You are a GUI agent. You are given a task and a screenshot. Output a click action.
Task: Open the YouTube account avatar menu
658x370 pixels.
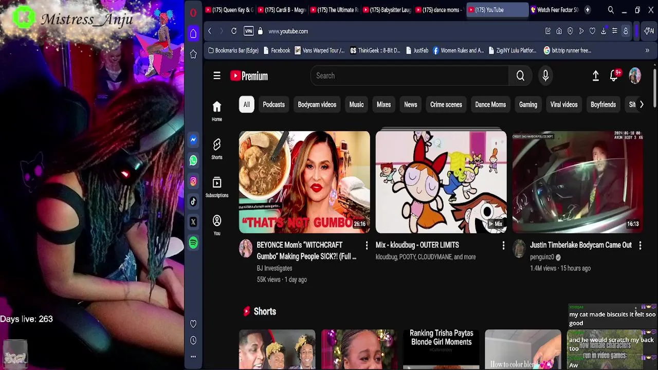tap(635, 76)
